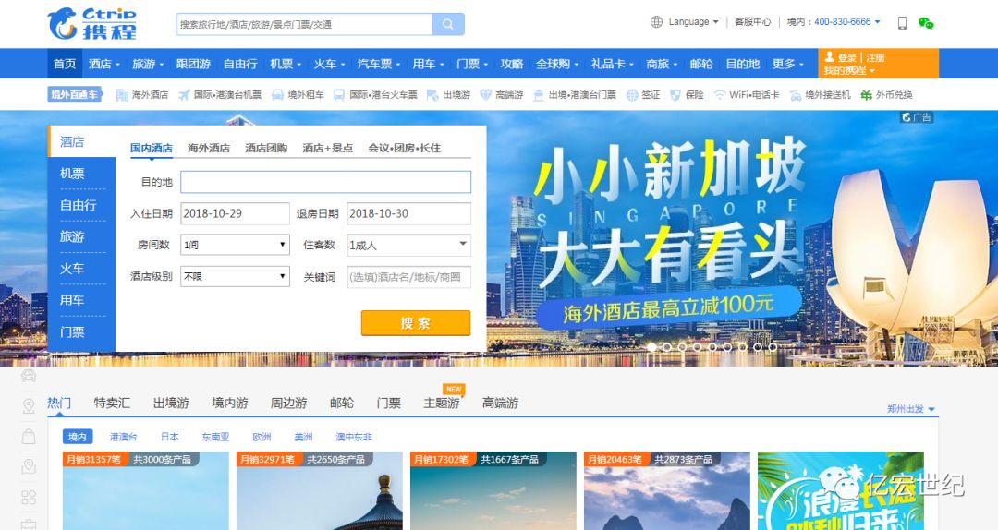
Task: Open the 房间数 room count dropdown
Action: [235, 245]
